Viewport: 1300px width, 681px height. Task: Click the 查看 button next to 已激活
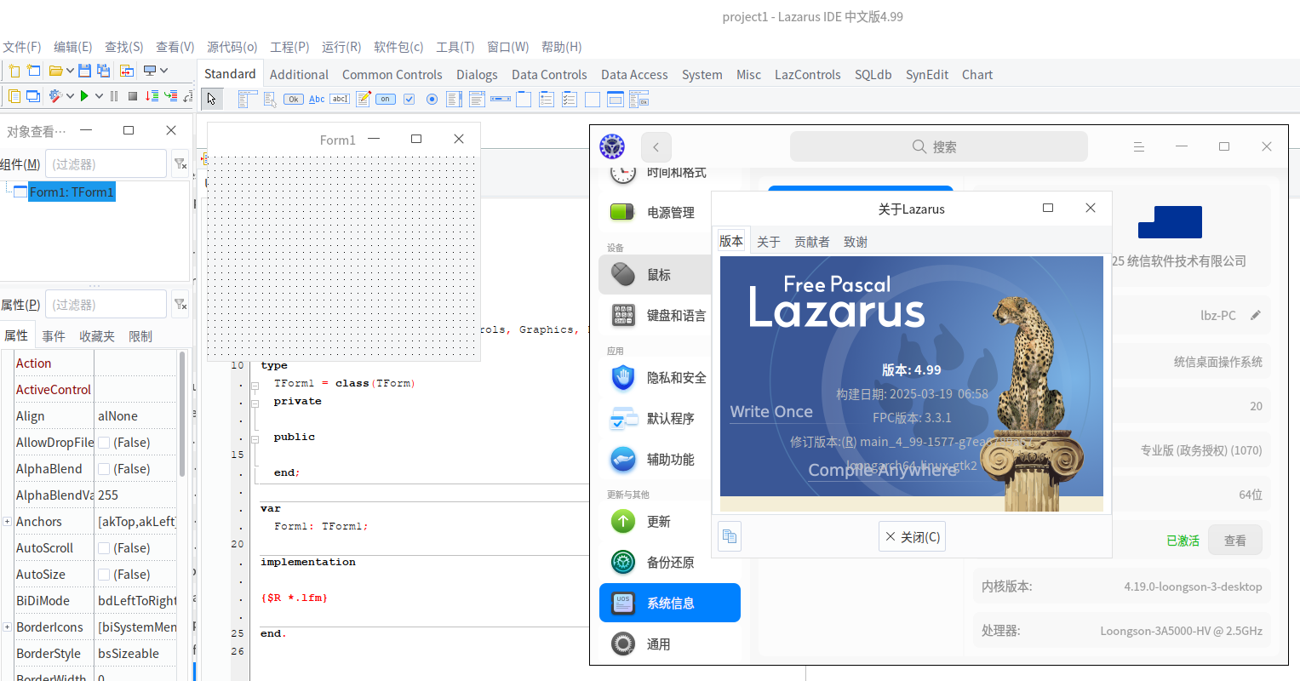point(1235,541)
